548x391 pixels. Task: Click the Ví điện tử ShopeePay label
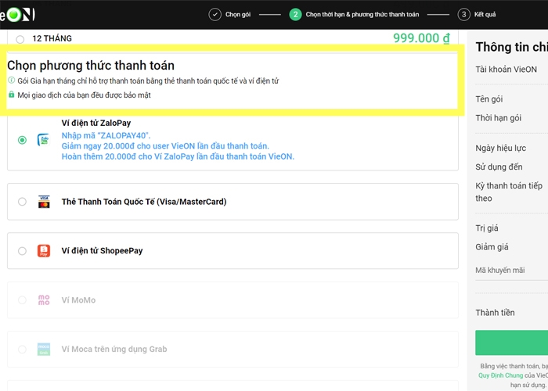pyautogui.click(x=102, y=251)
